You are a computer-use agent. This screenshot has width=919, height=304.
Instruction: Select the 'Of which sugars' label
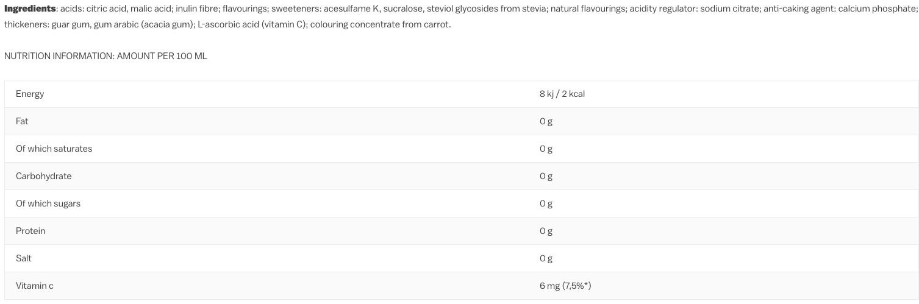coord(48,203)
